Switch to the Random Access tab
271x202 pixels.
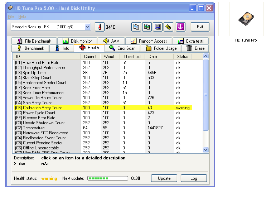coord(149,41)
